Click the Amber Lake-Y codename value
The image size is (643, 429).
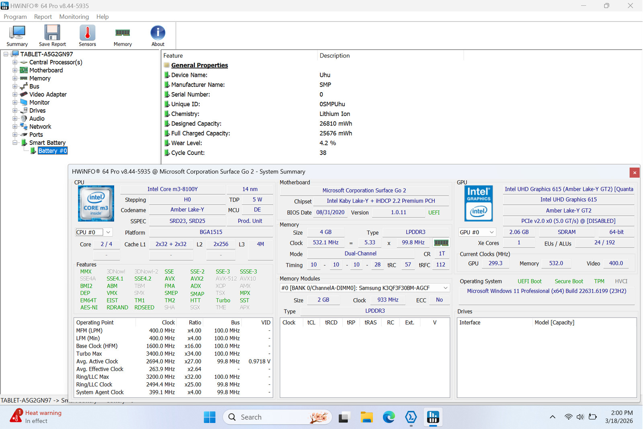[x=187, y=210]
